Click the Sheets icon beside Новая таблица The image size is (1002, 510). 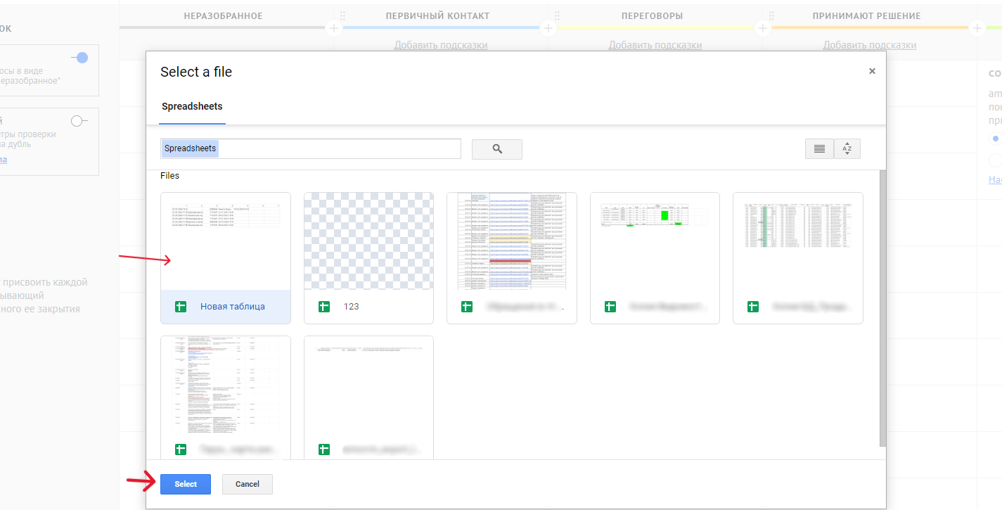click(x=181, y=306)
